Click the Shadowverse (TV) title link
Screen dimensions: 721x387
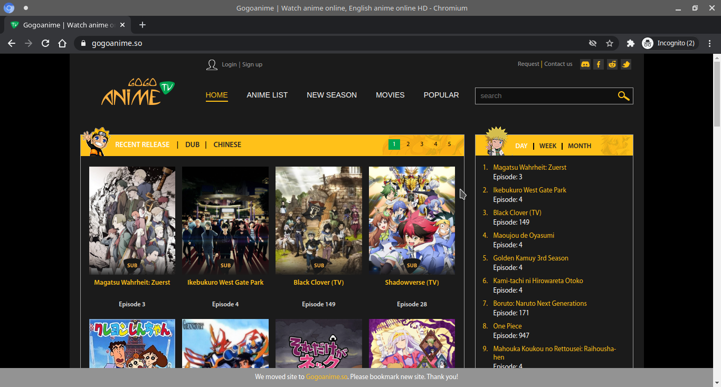412,283
